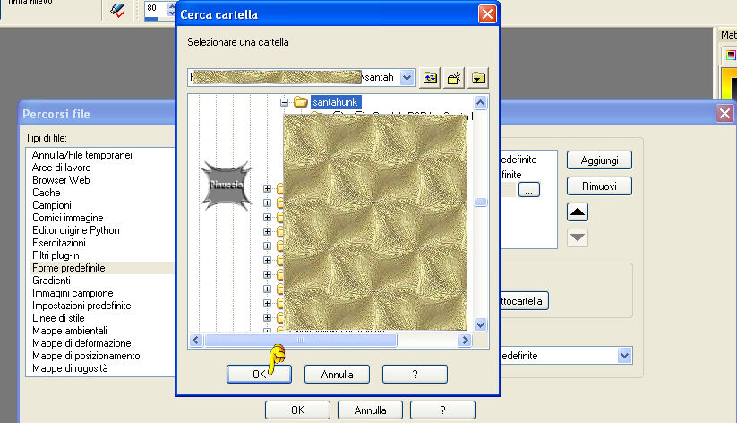The image size is (737, 423).
Task: Click Annulla in the Cerca cartella dialog
Action: coord(337,374)
